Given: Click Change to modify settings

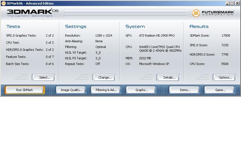Looking at the screenshot, I should tap(105, 77).
